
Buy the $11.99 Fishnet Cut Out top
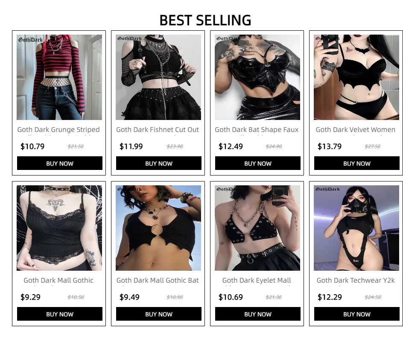[x=158, y=163]
